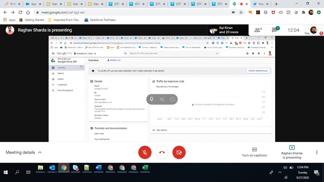Turn on captions
The width and height of the screenshot is (324, 182).
(x=254, y=152)
